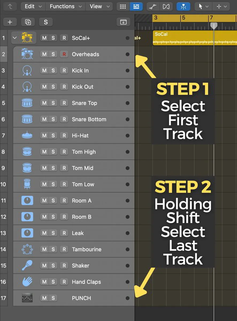The height and width of the screenshot is (321, 237).
Task: Click the add new track plus button
Action: tap(10, 22)
